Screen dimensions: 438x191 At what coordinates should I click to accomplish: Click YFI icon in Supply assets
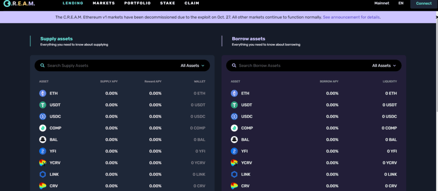pyautogui.click(x=42, y=151)
